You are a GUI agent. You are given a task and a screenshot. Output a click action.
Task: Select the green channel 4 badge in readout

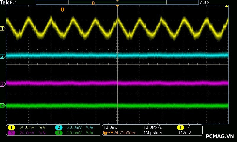[59, 133]
